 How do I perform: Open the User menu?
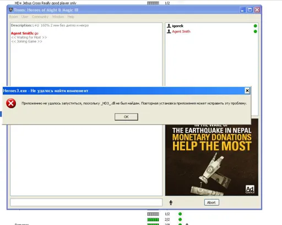tap(25, 16)
